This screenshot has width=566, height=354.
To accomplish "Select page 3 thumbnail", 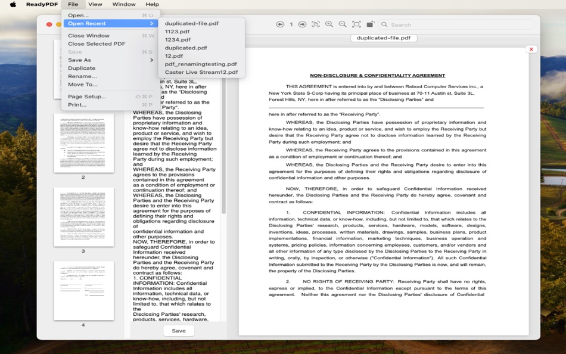I will pyautogui.click(x=84, y=217).
